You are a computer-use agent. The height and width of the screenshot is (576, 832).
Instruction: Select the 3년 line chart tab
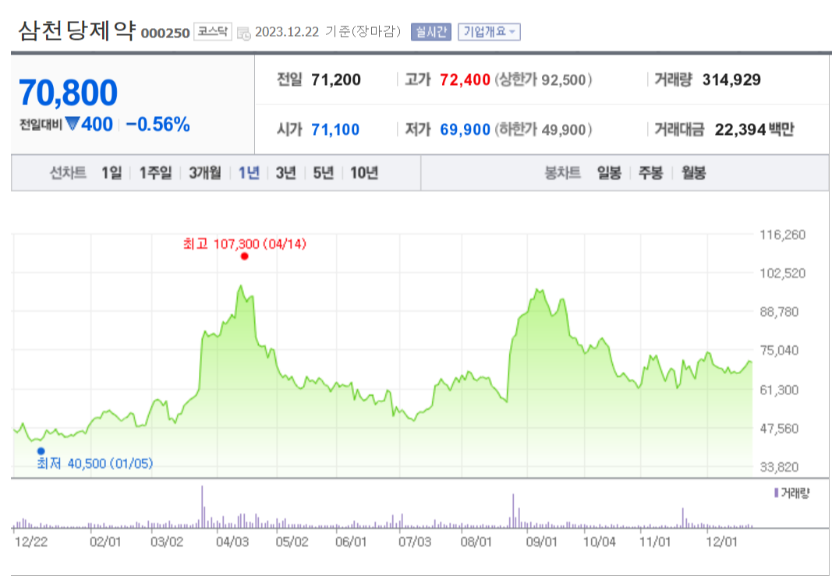pyautogui.click(x=285, y=173)
